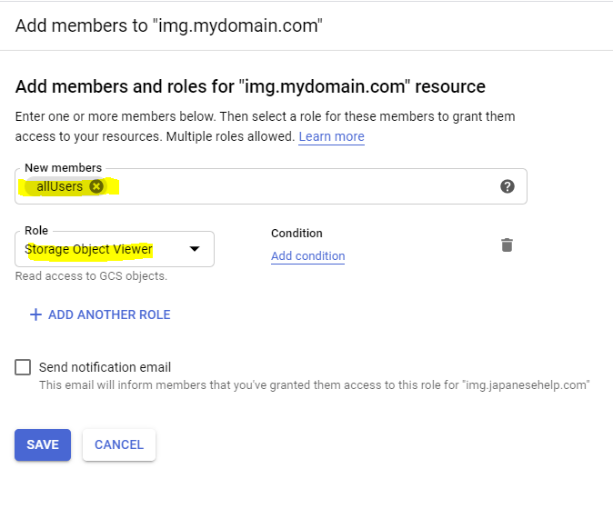Expand the Role dropdown arrow
This screenshot has height=519, width=613.
pos(195,249)
